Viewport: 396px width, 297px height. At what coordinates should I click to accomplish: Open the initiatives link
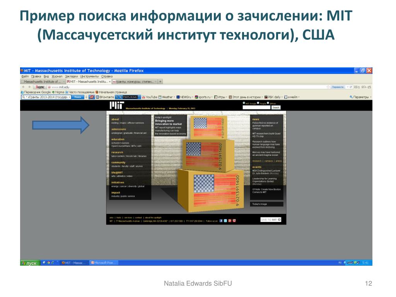tap(118, 183)
